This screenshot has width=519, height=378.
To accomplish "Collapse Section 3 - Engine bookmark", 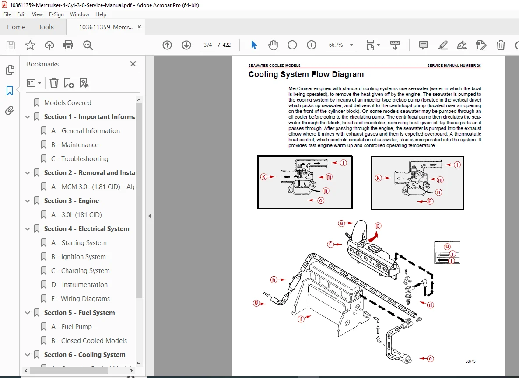I will [x=28, y=201].
